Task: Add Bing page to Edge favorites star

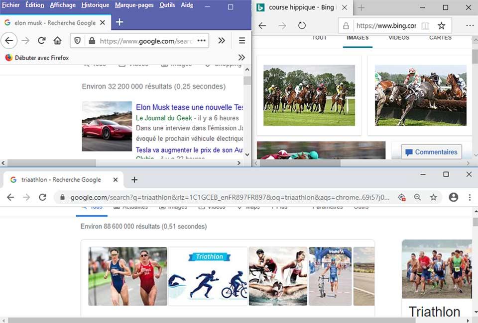Action: pos(441,26)
